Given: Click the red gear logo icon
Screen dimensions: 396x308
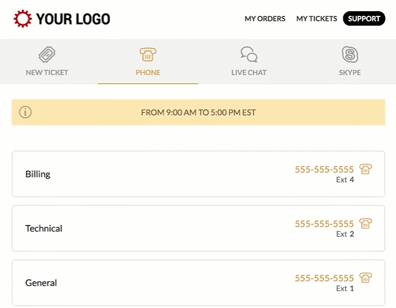Looking at the screenshot, I should (x=23, y=19).
